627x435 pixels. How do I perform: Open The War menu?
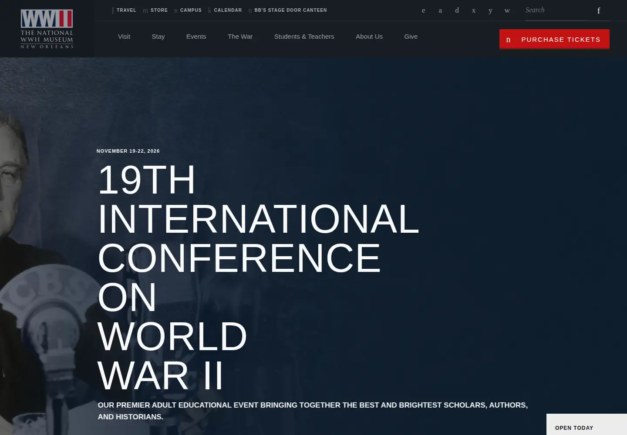tap(240, 37)
